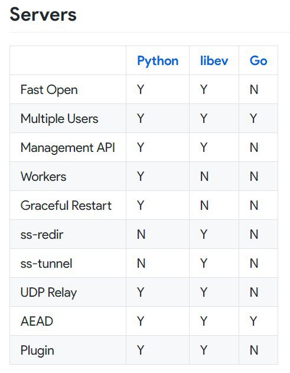Click the Go value for Fast Open

pos(254,90)
